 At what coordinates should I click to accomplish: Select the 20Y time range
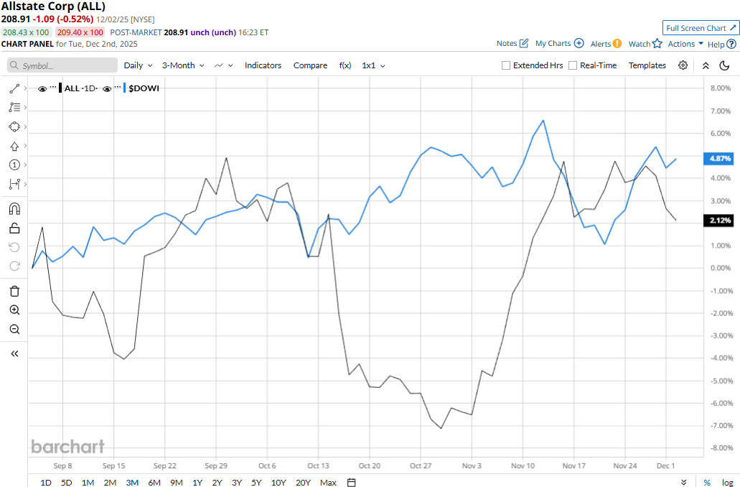303,482
